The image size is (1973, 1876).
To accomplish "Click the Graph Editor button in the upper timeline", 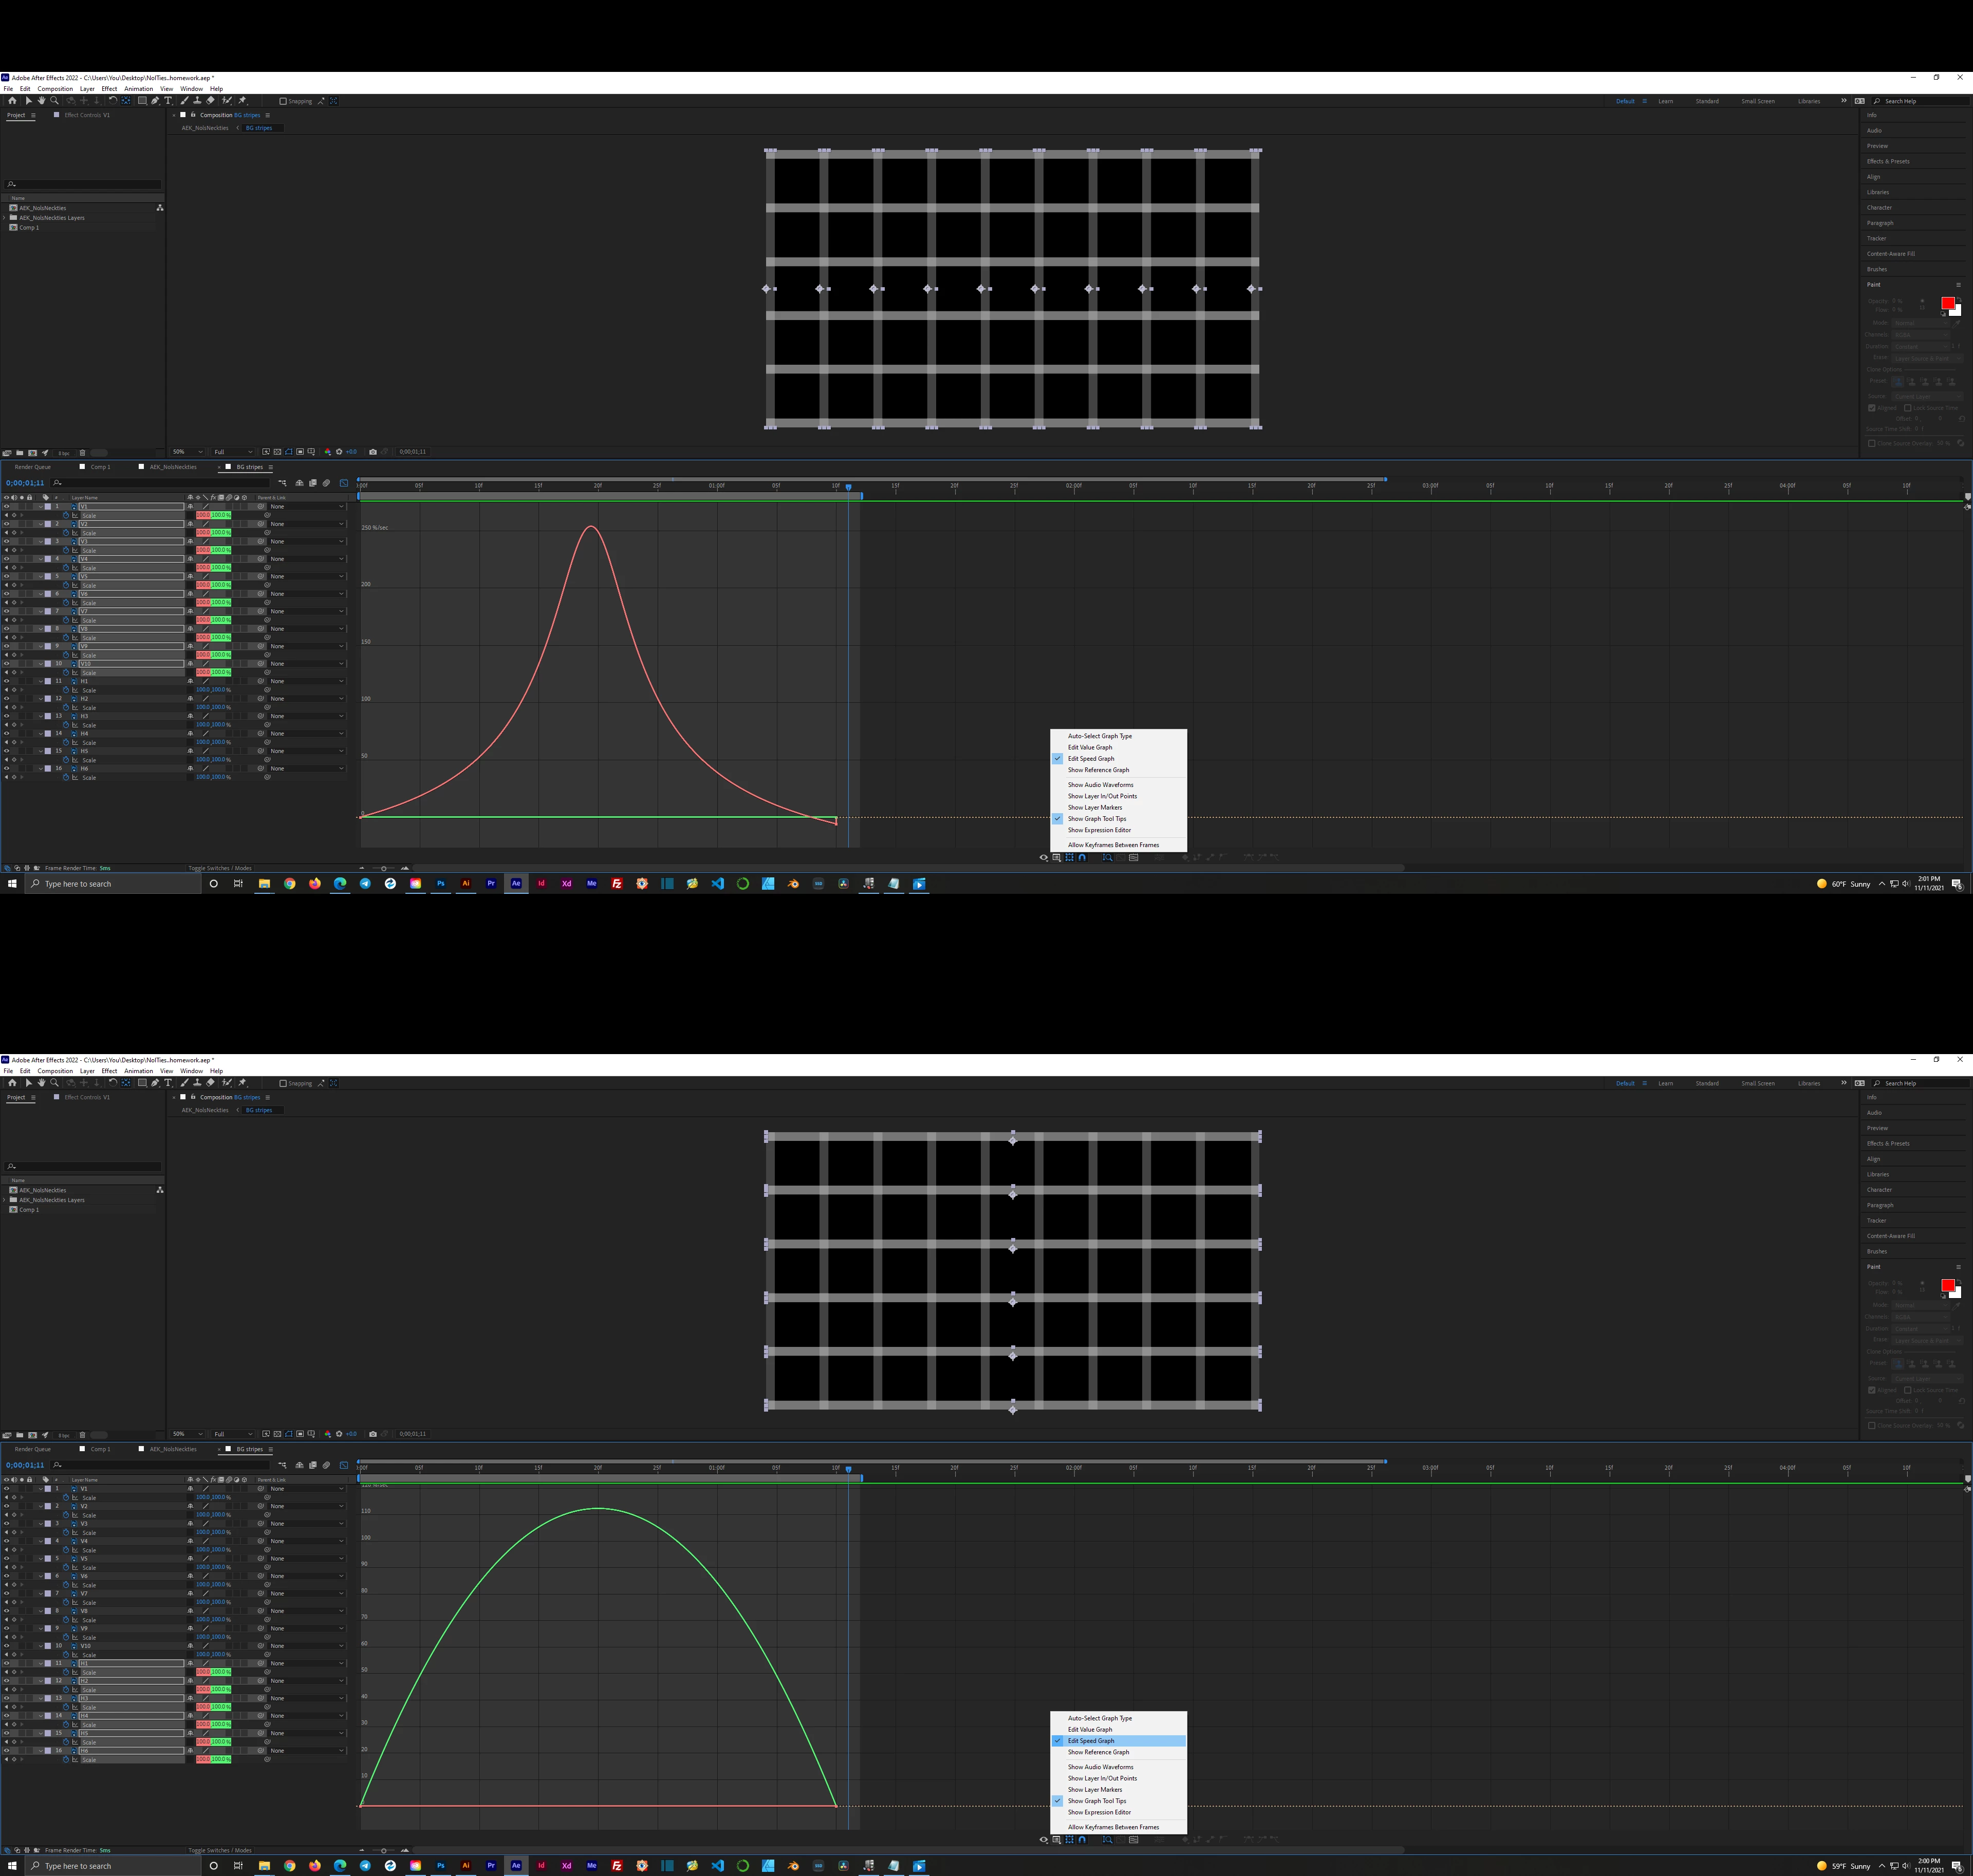I will (x=344, y=483).
